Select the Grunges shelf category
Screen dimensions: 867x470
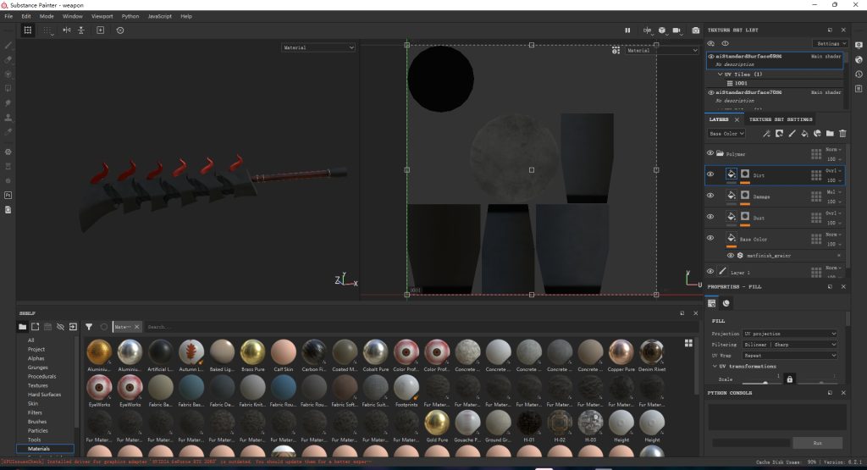37,368
